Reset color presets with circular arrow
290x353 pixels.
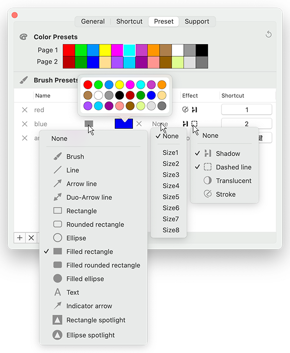pyautogui.click(x=268, y=34)
